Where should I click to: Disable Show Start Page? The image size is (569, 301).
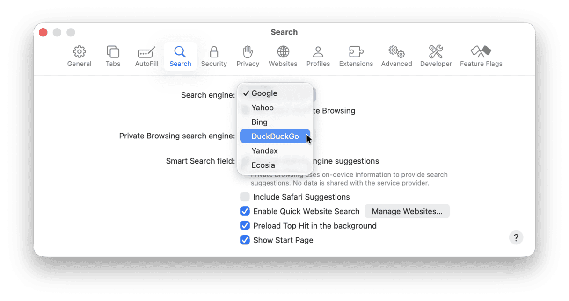coord(245,240)
